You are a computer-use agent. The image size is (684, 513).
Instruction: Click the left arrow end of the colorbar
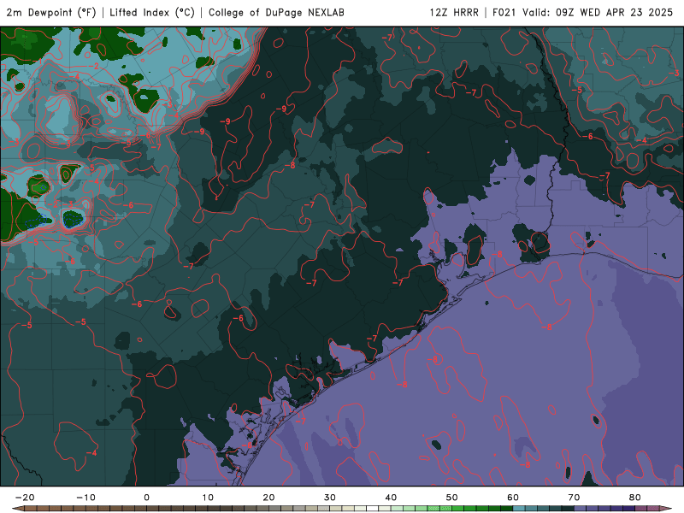pos(18,509)
